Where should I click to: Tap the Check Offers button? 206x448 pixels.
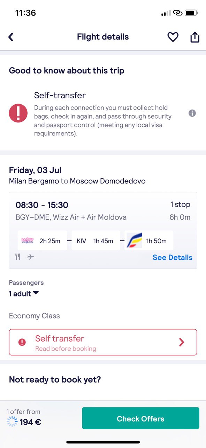140,418
